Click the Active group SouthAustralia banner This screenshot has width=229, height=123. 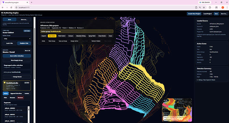(77, 31)
